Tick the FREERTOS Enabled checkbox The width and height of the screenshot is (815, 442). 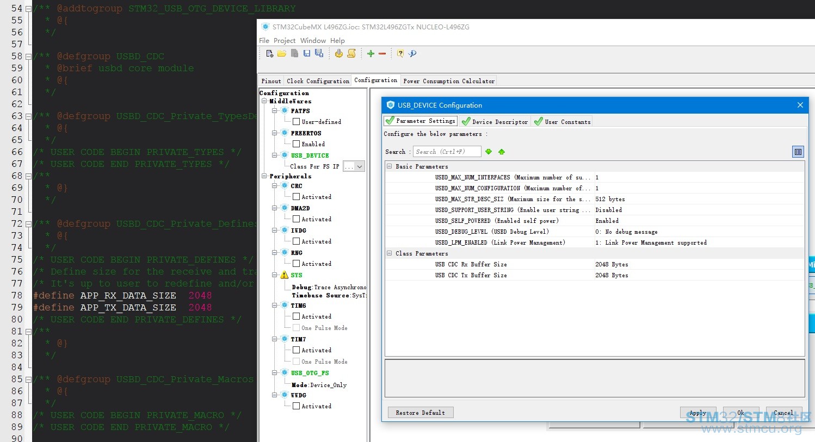click(296, 144)
